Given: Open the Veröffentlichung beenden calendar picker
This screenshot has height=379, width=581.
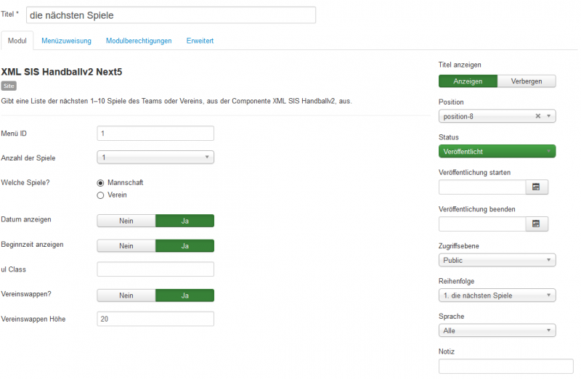Looking at the screenshot, I should (536, 224).
